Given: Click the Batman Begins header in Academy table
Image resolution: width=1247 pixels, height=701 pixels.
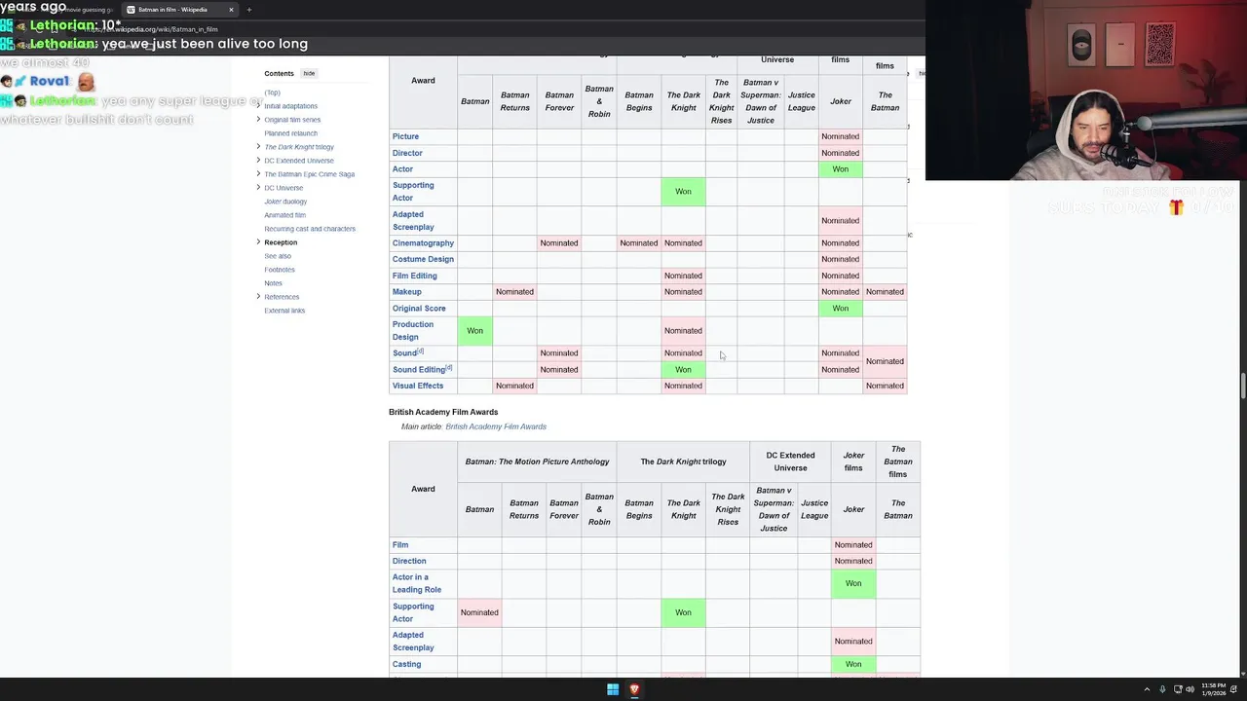Looking at the screenshot, I should pyautogui.click(x=639, y=101).
